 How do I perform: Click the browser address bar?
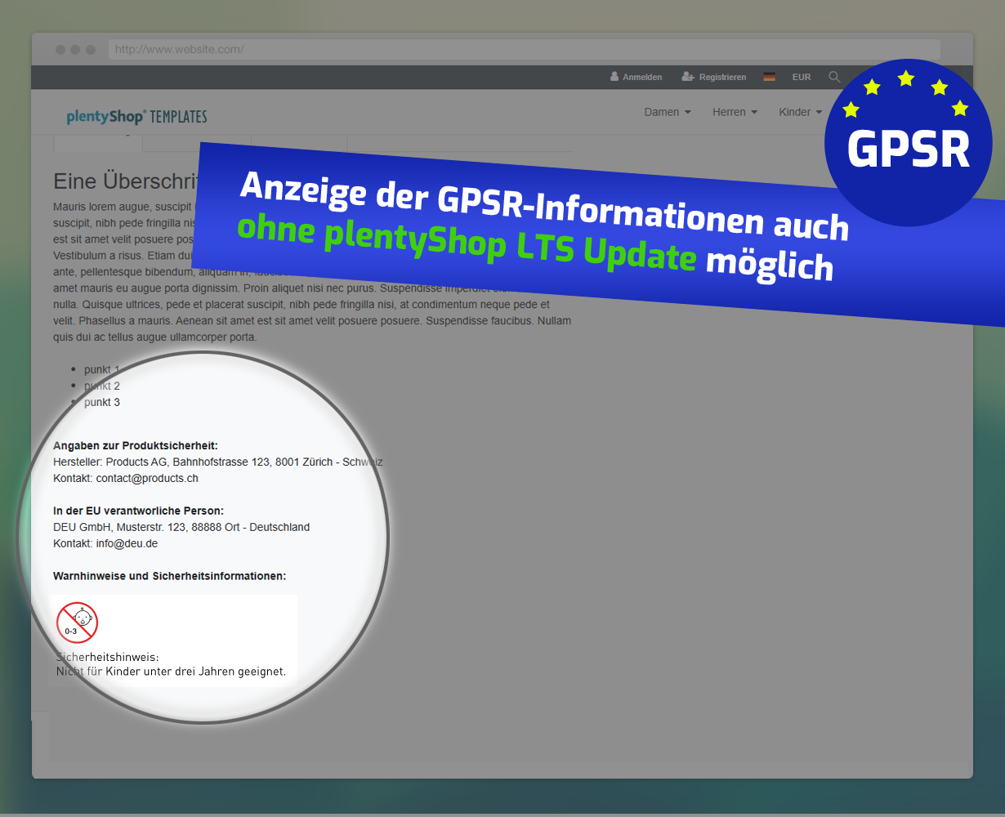coord(524,50)
